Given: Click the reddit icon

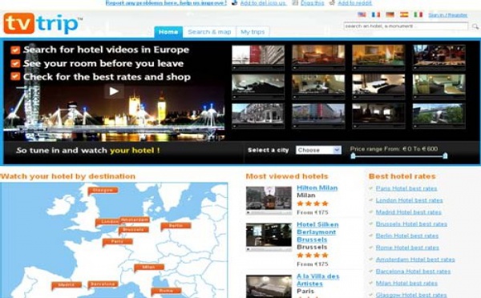Looking at the screenshot, I should pyautogui.click(x=332, y=2).
